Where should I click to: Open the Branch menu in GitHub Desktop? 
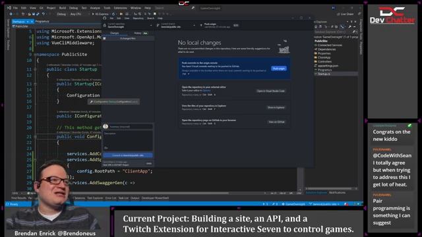pos(151,18)
